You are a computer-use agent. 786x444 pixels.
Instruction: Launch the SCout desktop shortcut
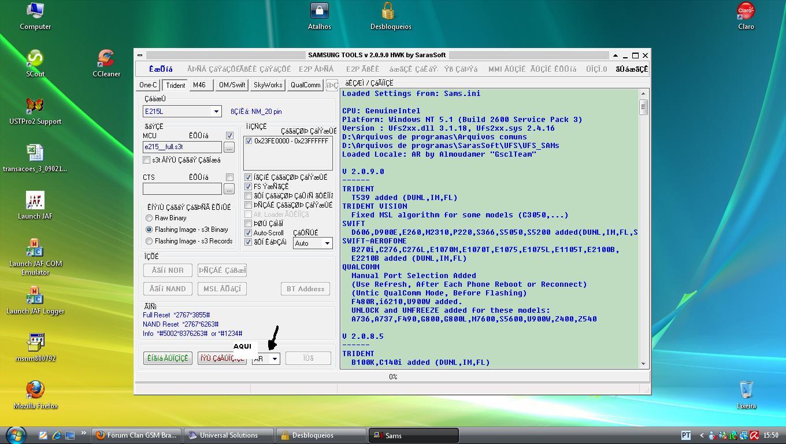click(35, 63)
